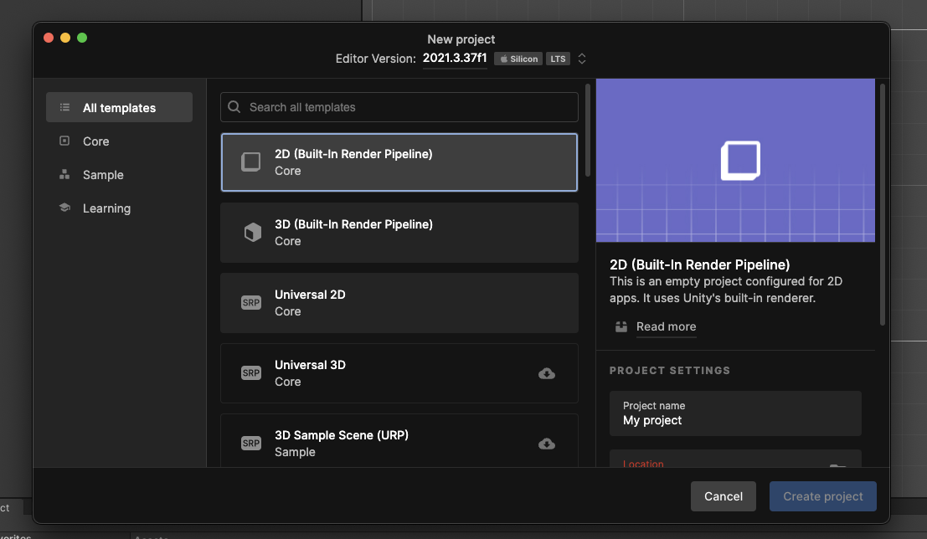Close the New project window
927x539 pixels.
49,38
